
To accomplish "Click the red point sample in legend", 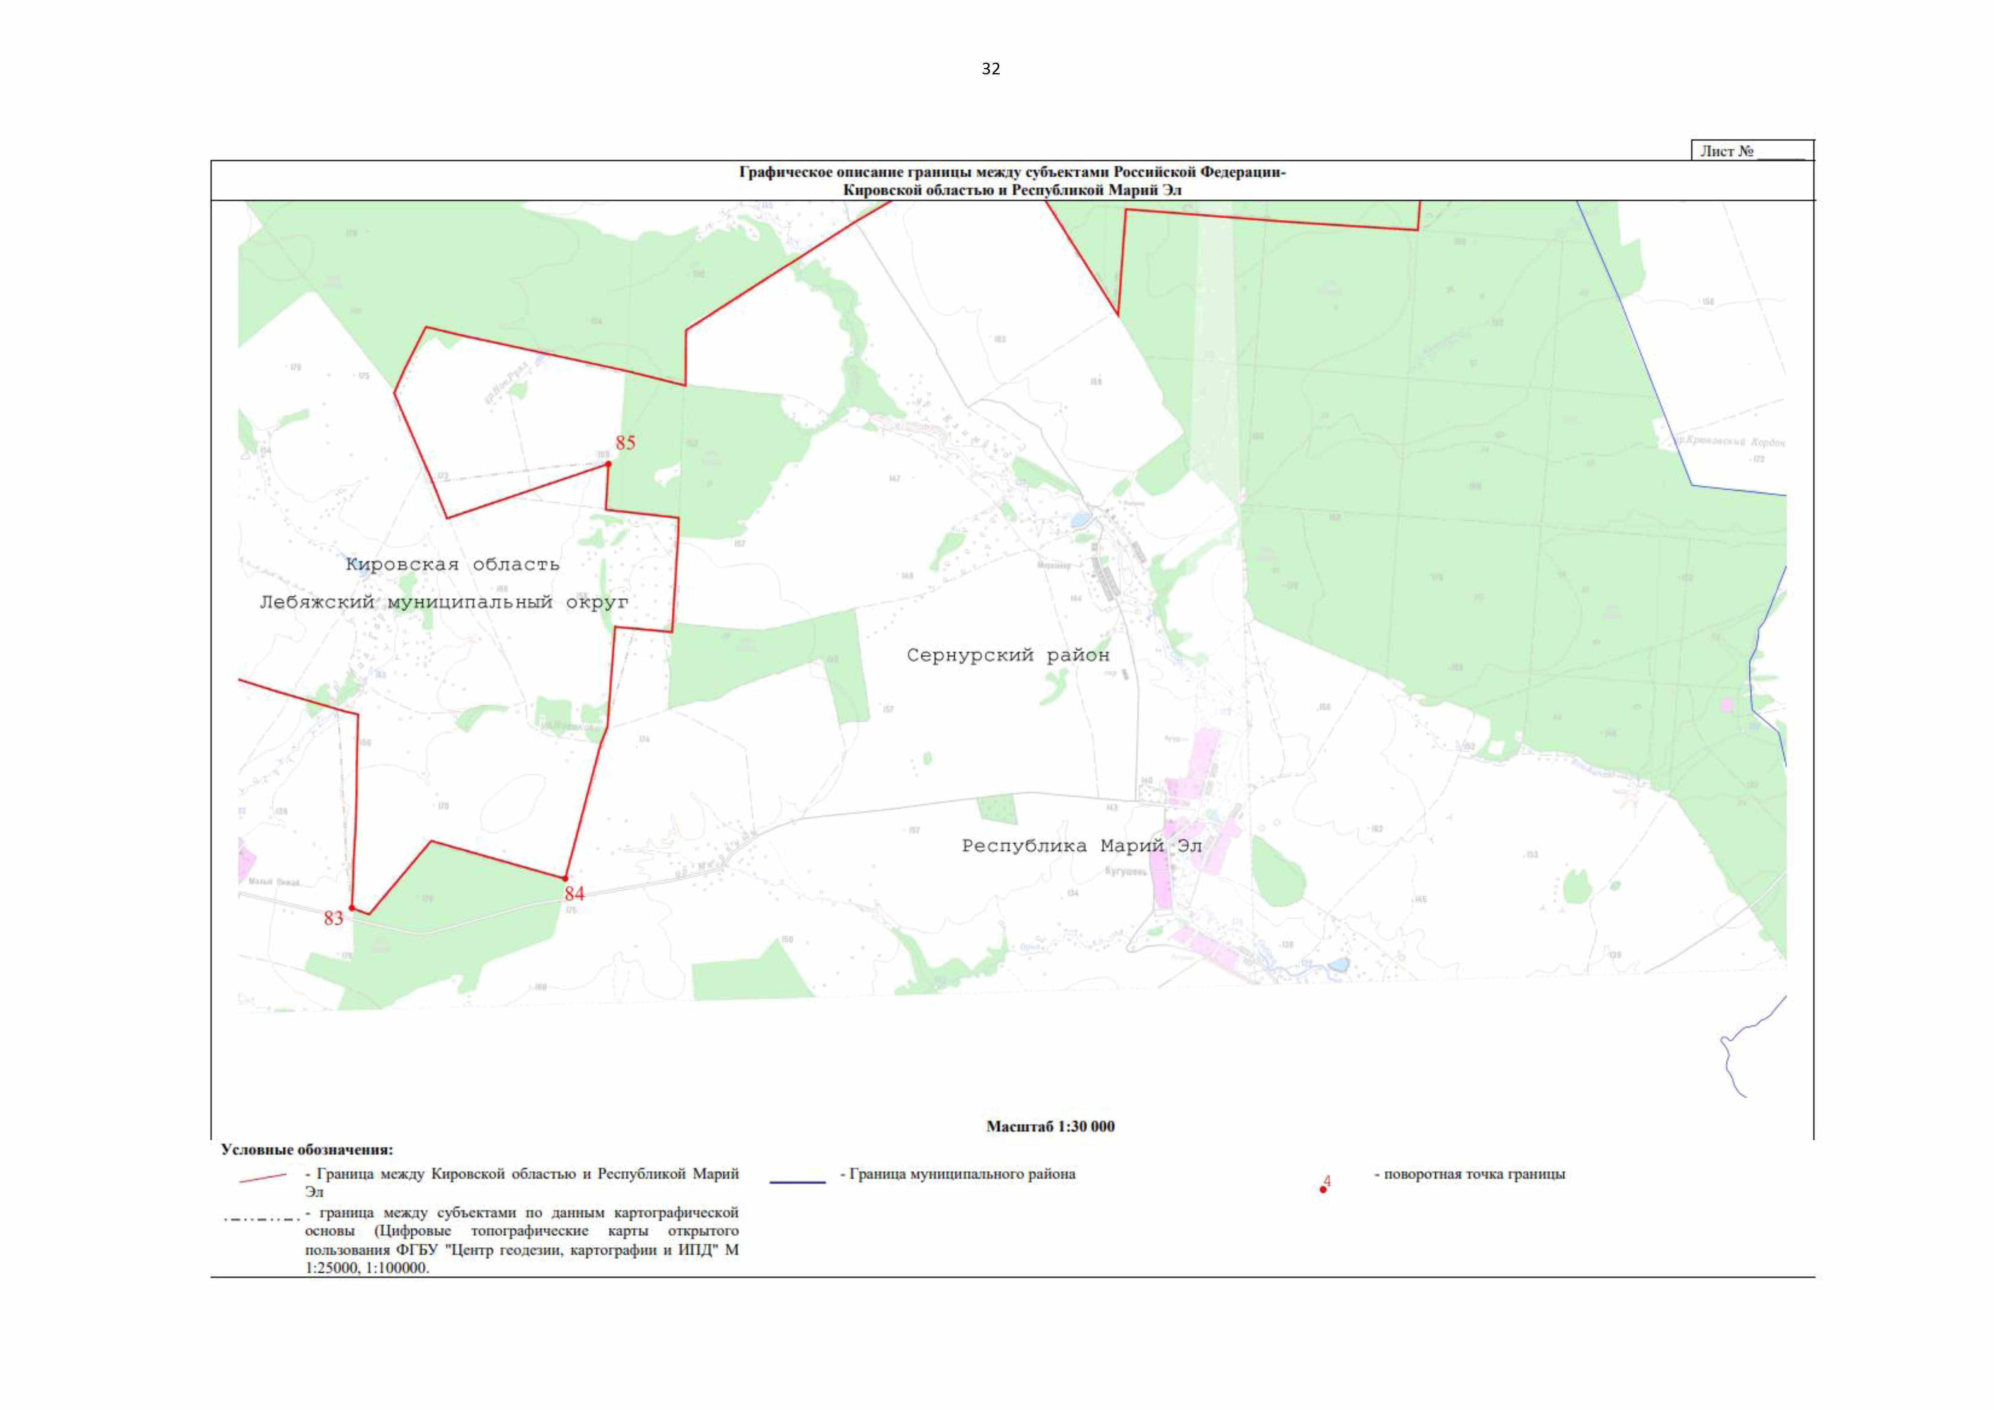I will tap(1323, 1189).
